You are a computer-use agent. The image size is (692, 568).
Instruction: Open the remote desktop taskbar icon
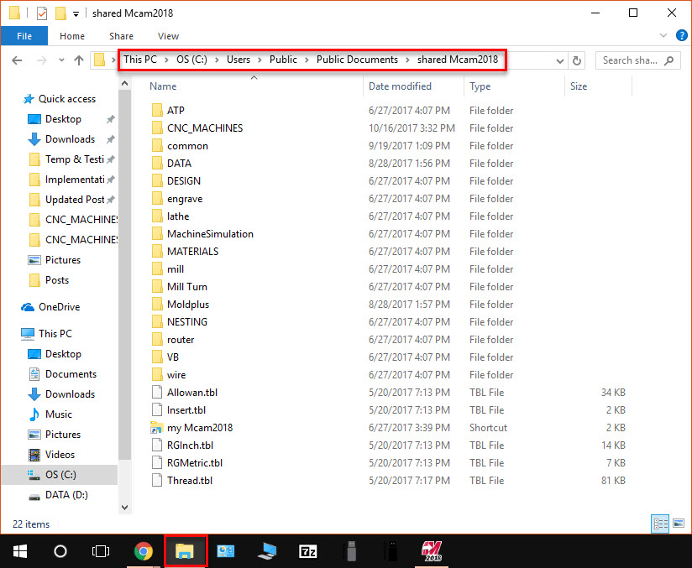pos(267,551)
